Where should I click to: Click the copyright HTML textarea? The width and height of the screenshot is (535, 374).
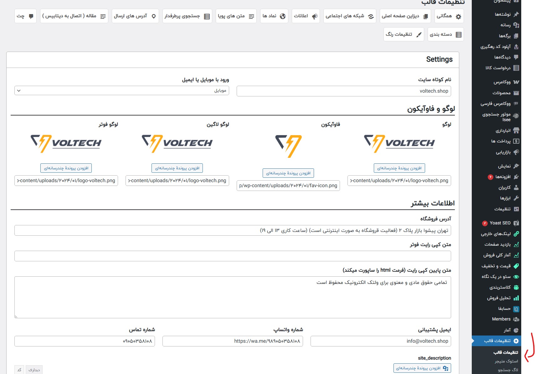[233, 297]
